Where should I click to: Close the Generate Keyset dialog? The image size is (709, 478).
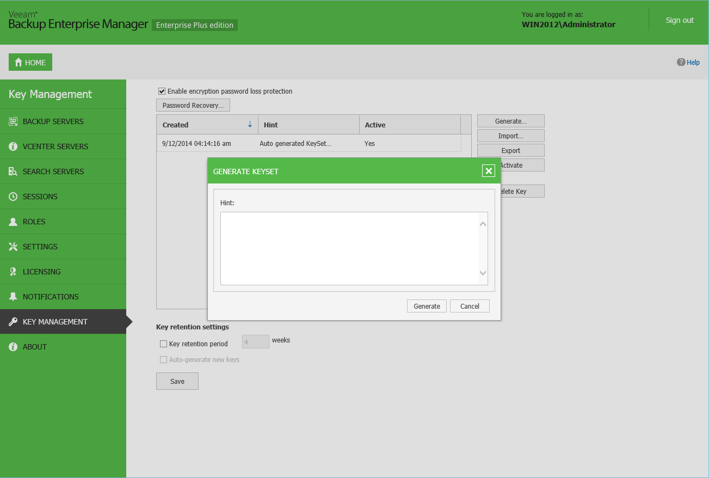[489, 171]
